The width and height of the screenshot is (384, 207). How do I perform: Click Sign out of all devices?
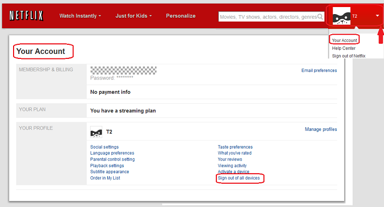(241, 178)
